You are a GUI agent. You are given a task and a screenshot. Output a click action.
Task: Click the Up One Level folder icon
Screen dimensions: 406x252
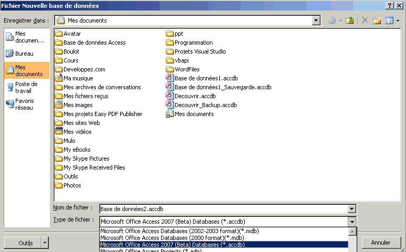350,20
